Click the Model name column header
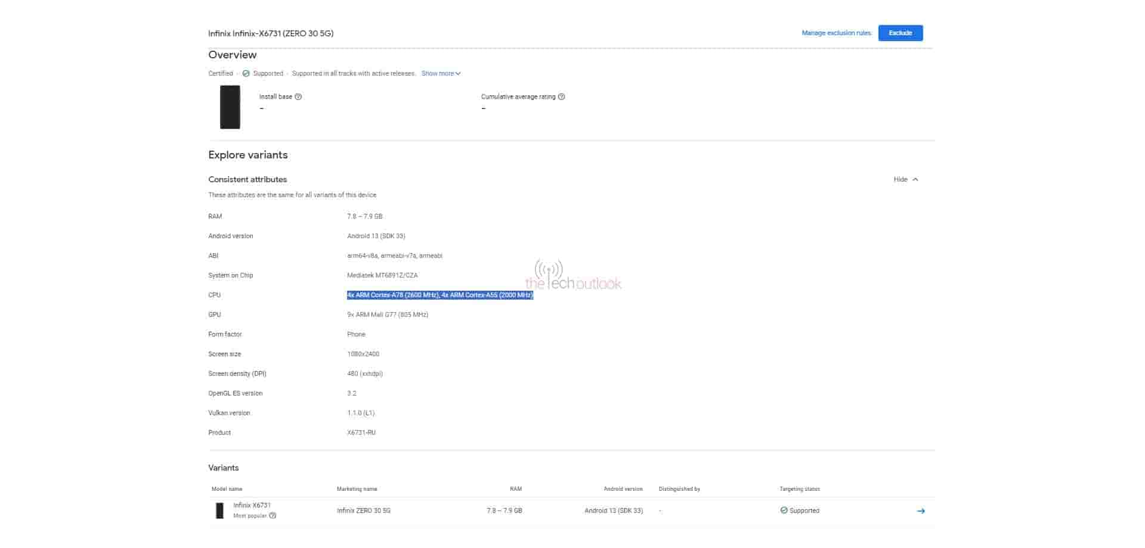The width and height of the screenshot is (1145, 548). point(227,489)
